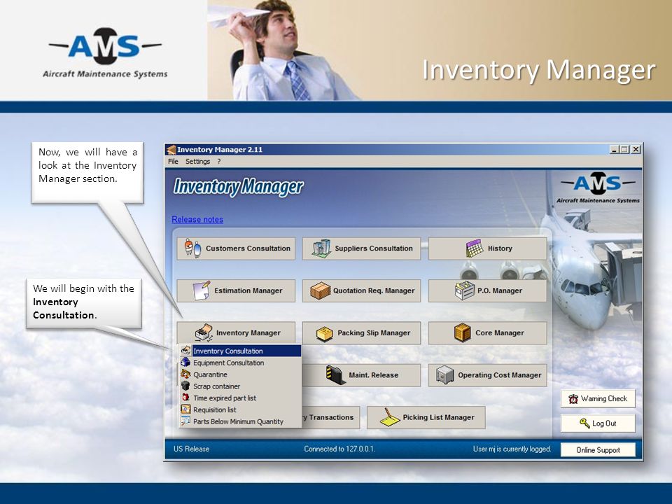Click the safe icon on Operating Cost Manager
Image resolution: width=672 pixels, height=504 pixels.
point(445,375)
